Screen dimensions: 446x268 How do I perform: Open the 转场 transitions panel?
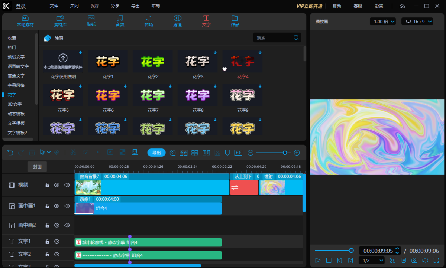point(149,21)
